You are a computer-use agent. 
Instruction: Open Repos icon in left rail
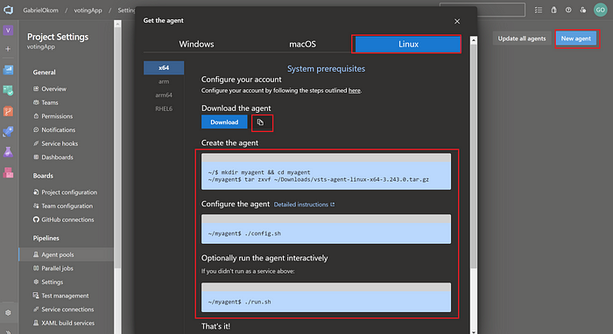pyautogui.click(x=8, y=111)
